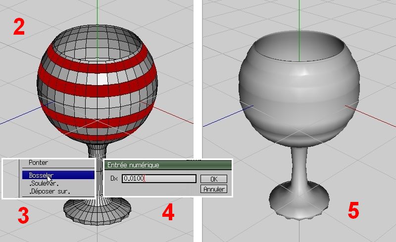This screenshot has height=242, width=396.
Task: Select the Soulever menu entry
Action: (x=58, y=184)
